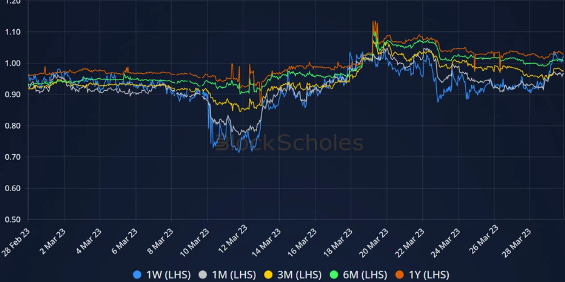Screen dimensions: 565x282
Task: Select the 28 Mar 23 x-axis label
Action: pos(517,242)
